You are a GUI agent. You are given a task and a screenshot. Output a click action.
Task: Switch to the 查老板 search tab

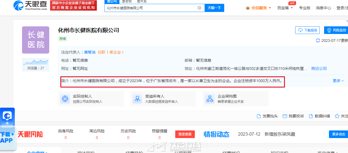(127, 1)
